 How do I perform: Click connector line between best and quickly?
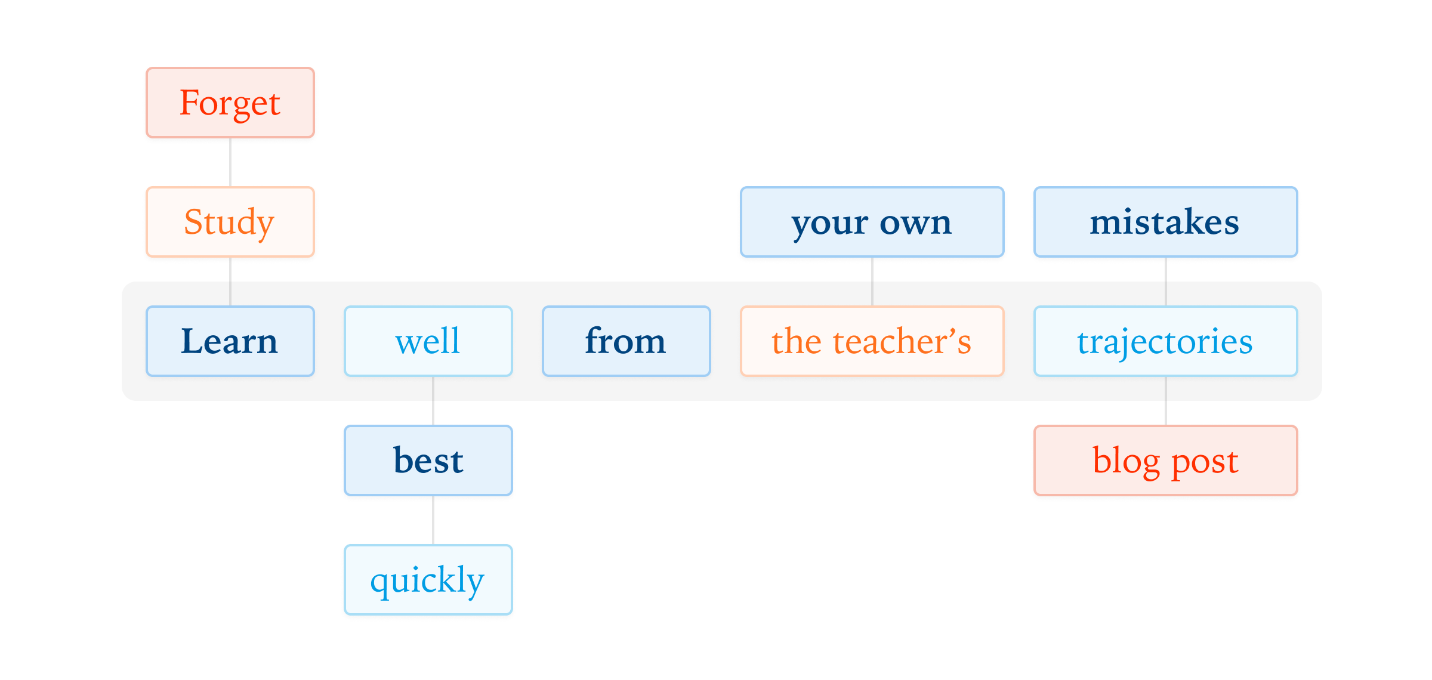[433, 520]
